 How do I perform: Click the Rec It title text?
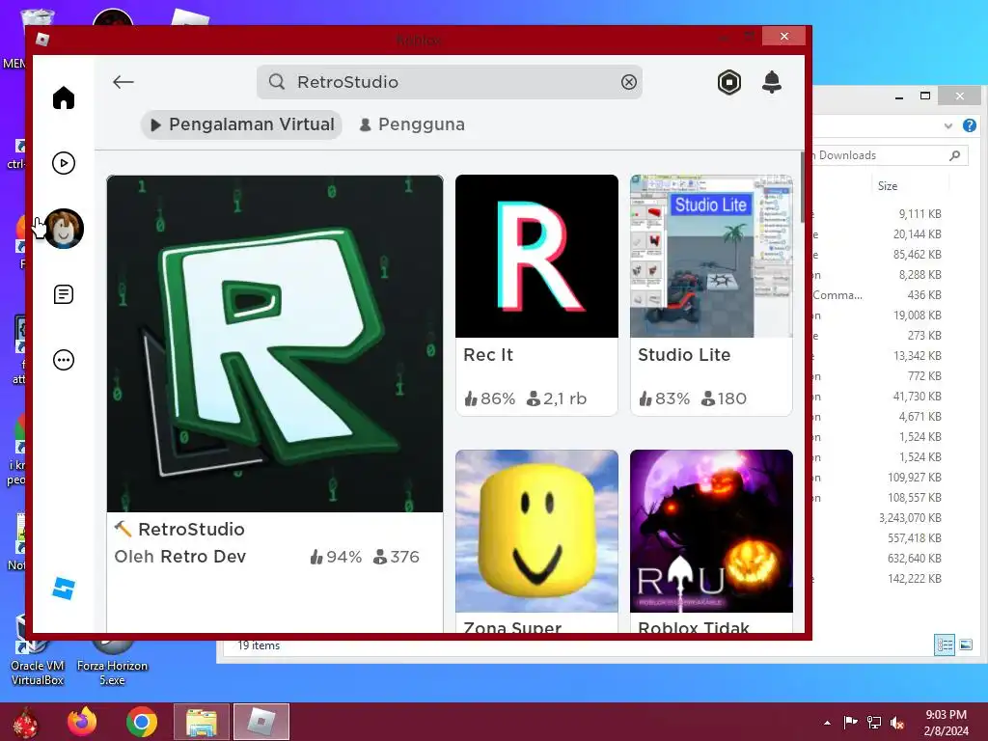(x=488, y=355)
